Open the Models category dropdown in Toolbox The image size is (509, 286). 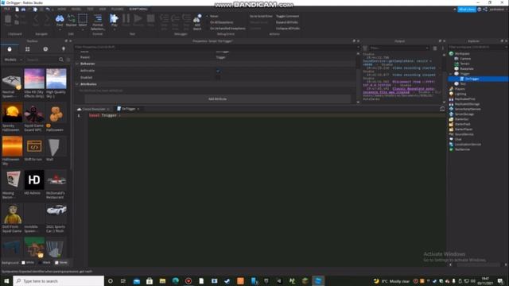pyautogui.click(x=13, y=60)
